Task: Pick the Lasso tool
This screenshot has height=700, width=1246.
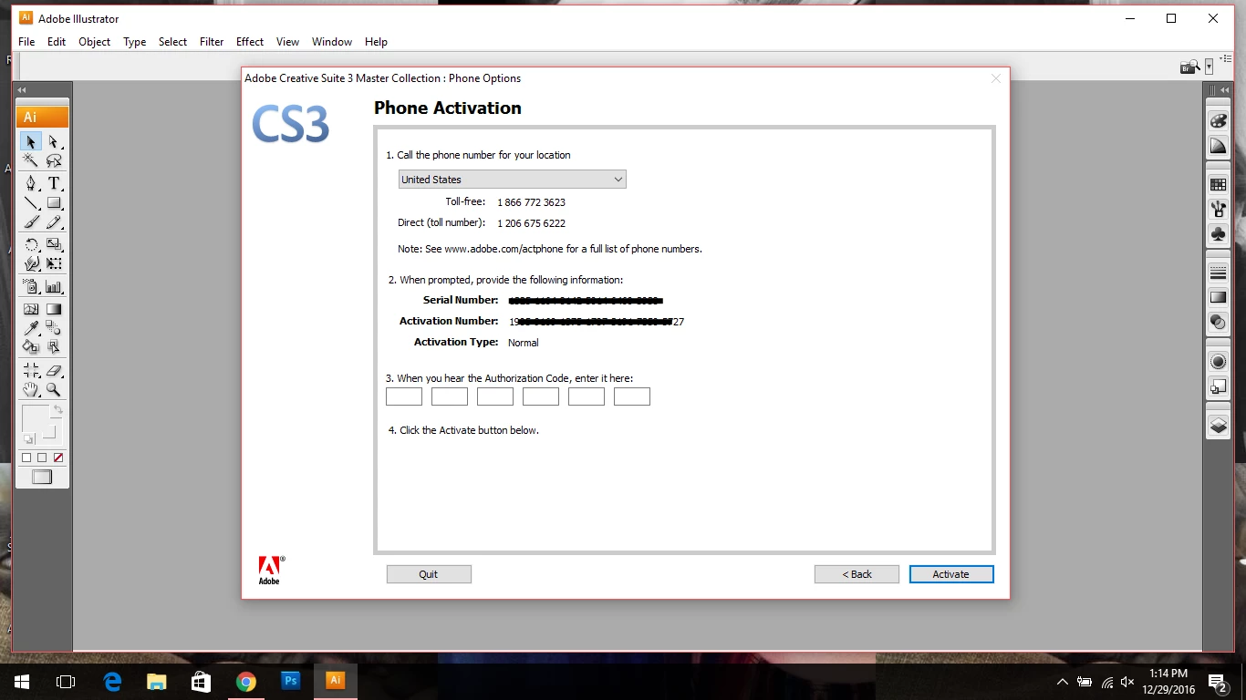Action: point(54,160)
